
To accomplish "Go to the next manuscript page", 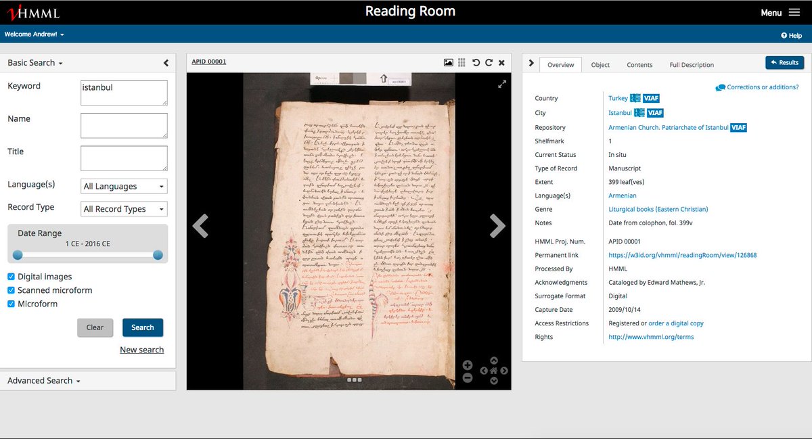I will pos(497,226).
